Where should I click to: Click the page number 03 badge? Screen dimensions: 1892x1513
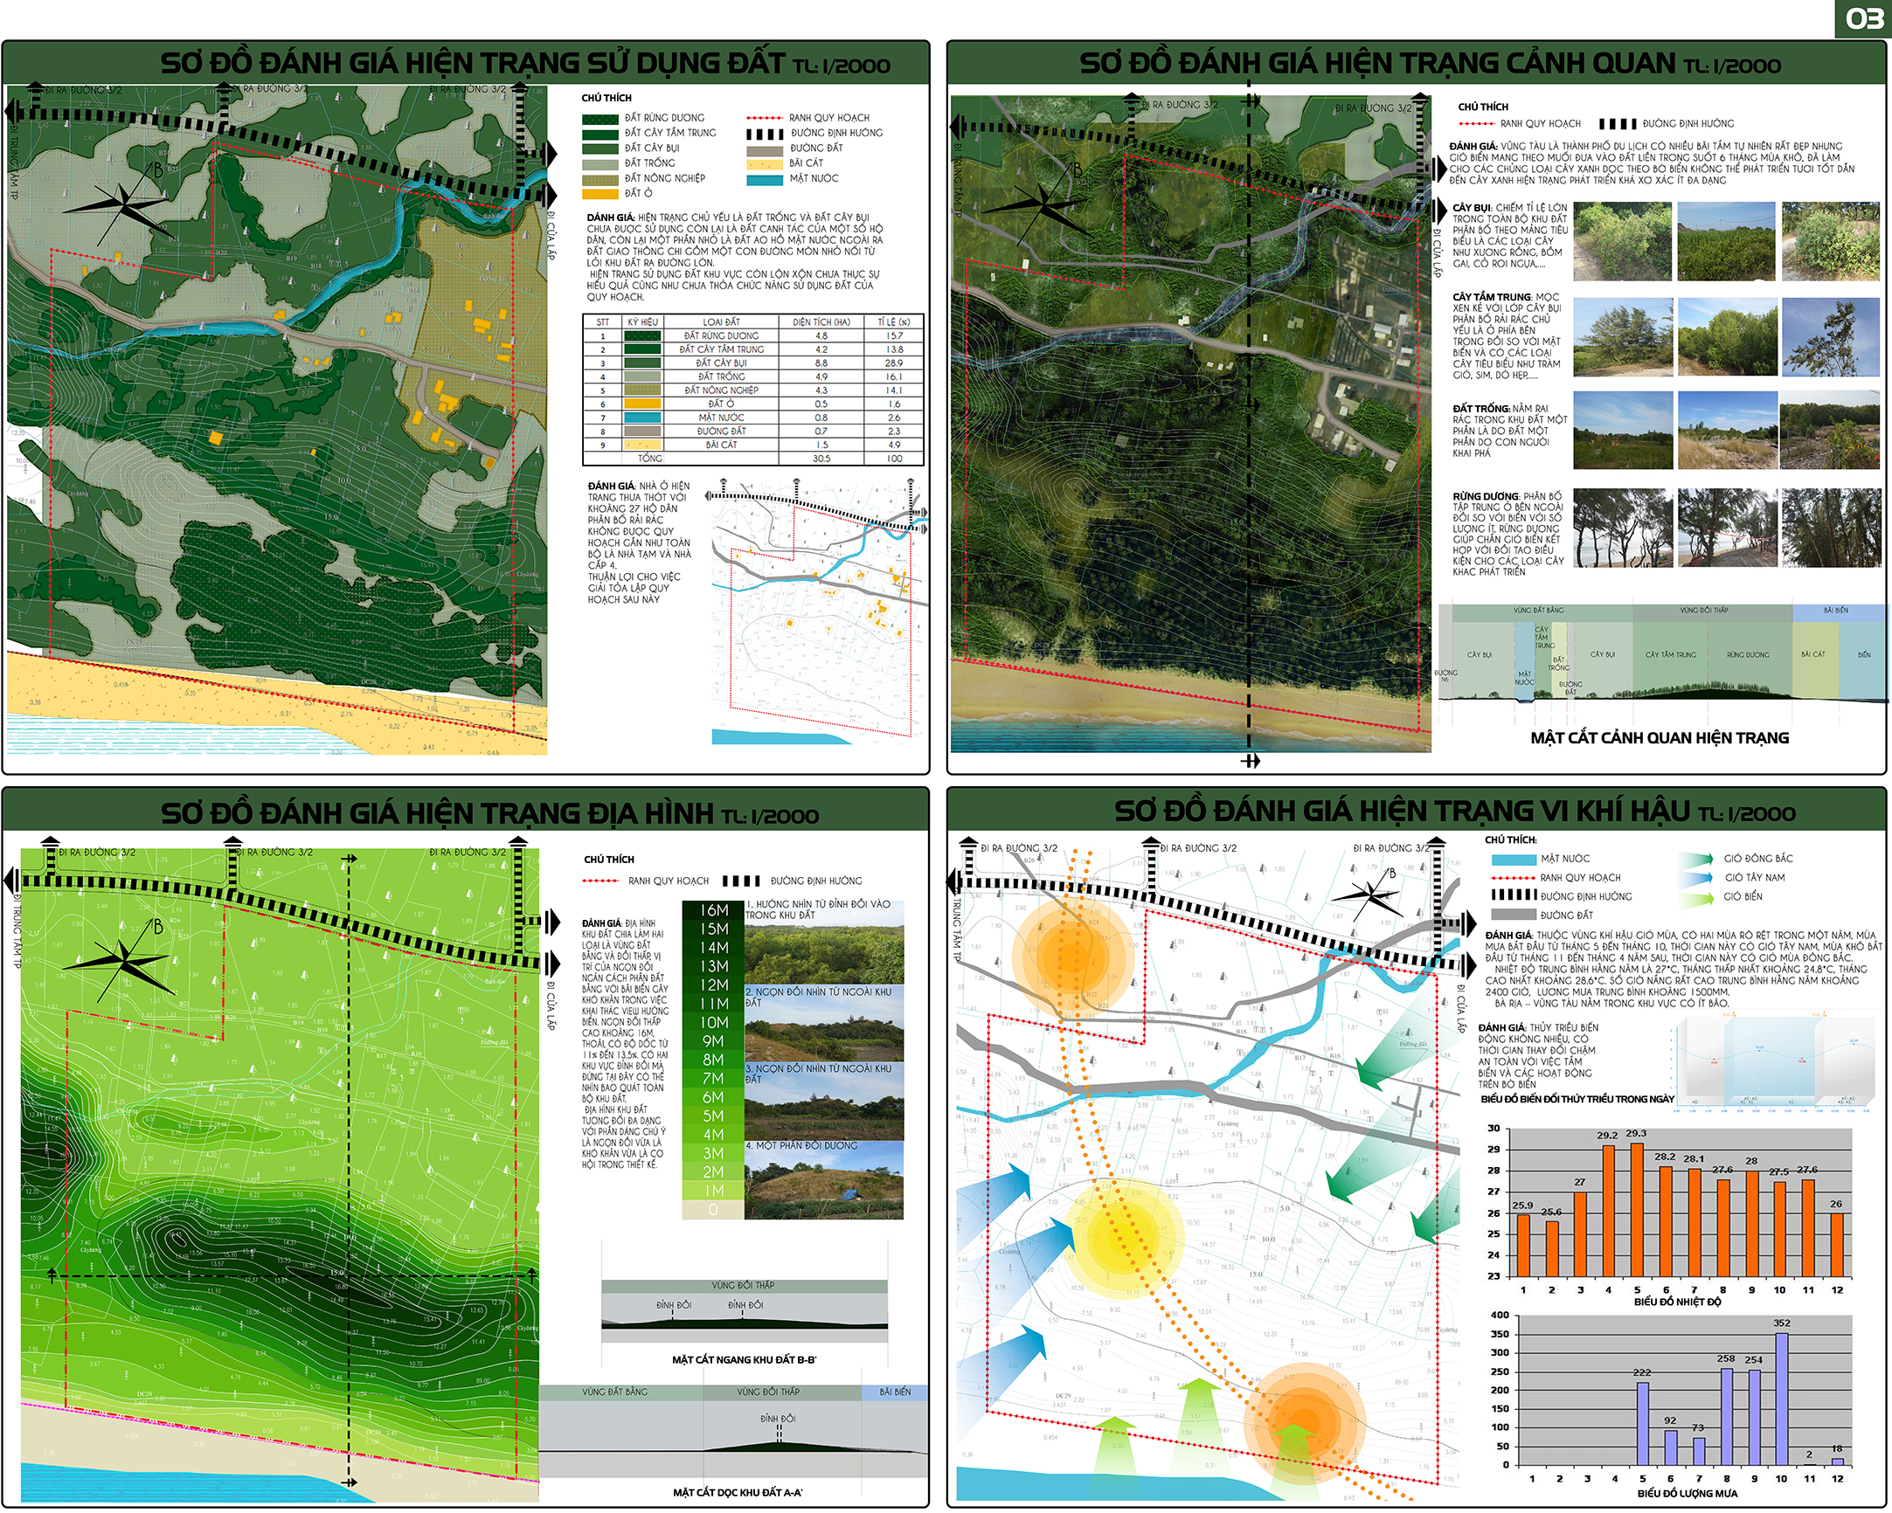point(1863,18)
